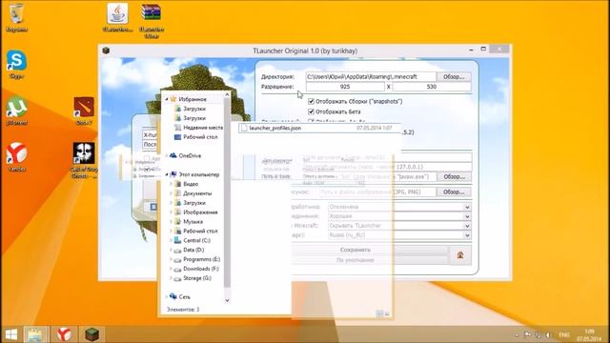Image resolution: width=610 pixels, height=343 pixels.
Task: Click Обзор... next to the JPG, PNG field
Action: [x=454, y=192]
